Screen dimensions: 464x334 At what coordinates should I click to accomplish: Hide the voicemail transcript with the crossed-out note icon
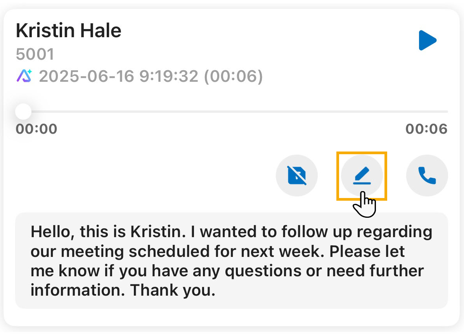297,176
